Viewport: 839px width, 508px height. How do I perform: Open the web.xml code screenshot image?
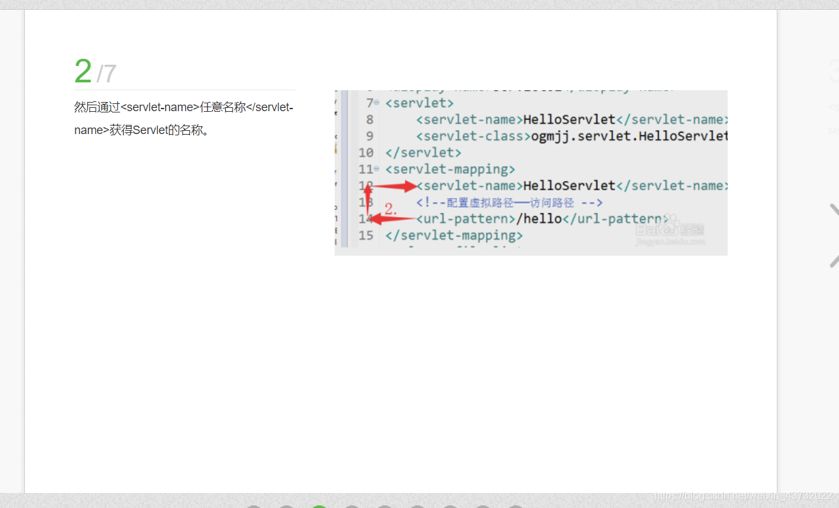tap(531, 173)
